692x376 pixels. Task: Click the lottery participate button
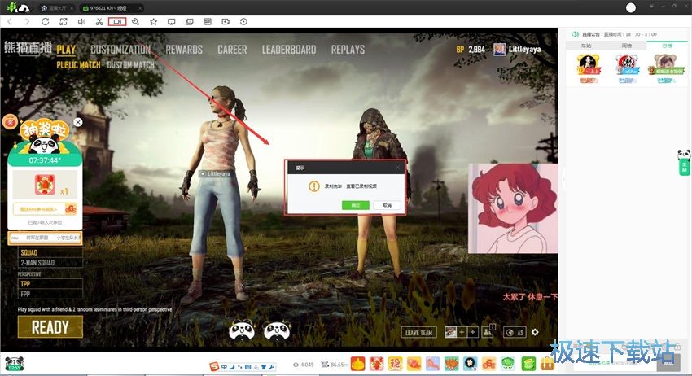click(x=45, y=208)
